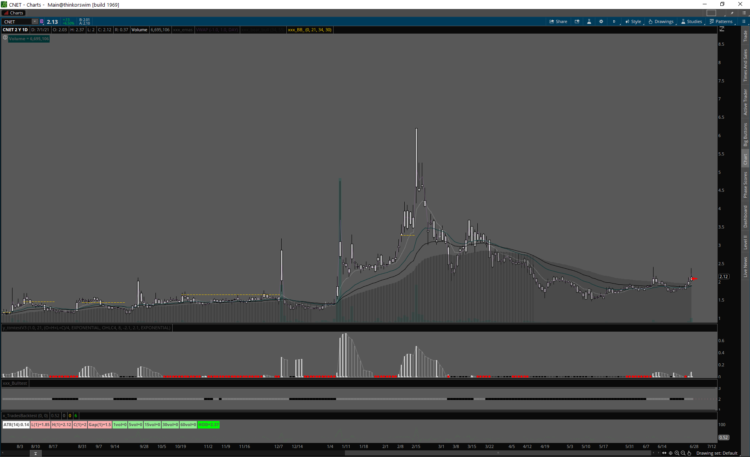The height and width of the screenshot is (457, 750).
Task: Click the Edit studies flask icon
Action: click(x=589, y=21)
